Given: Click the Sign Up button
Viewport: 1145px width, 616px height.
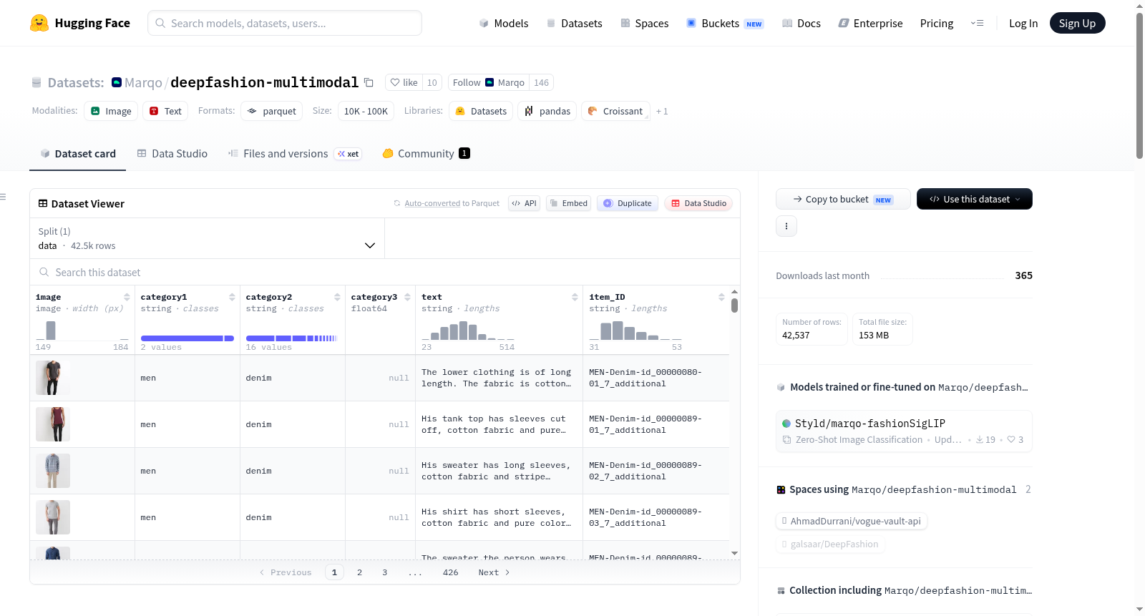Looking at the screenshot, I should click(1077, 23).
